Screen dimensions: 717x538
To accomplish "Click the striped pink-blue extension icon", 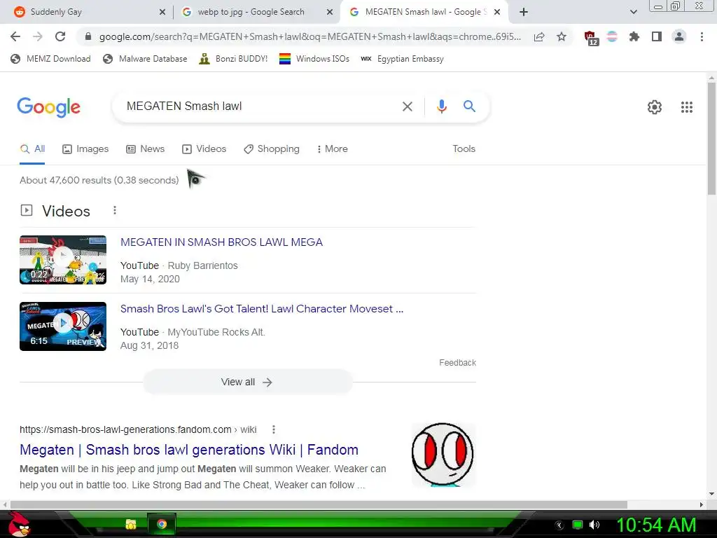I will tap(612, 36).
